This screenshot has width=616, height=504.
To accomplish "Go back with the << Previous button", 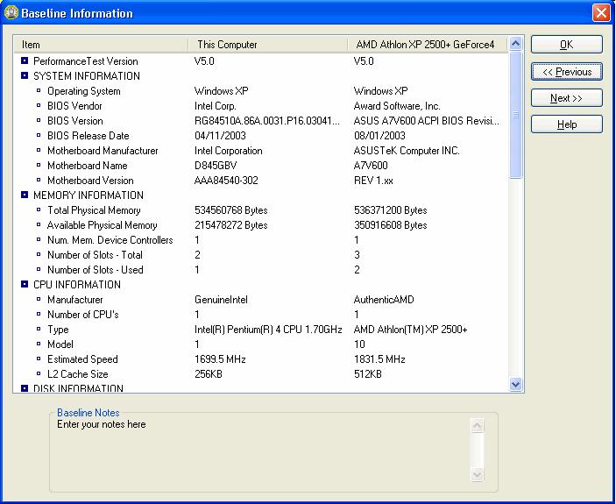I will (566, 72).
